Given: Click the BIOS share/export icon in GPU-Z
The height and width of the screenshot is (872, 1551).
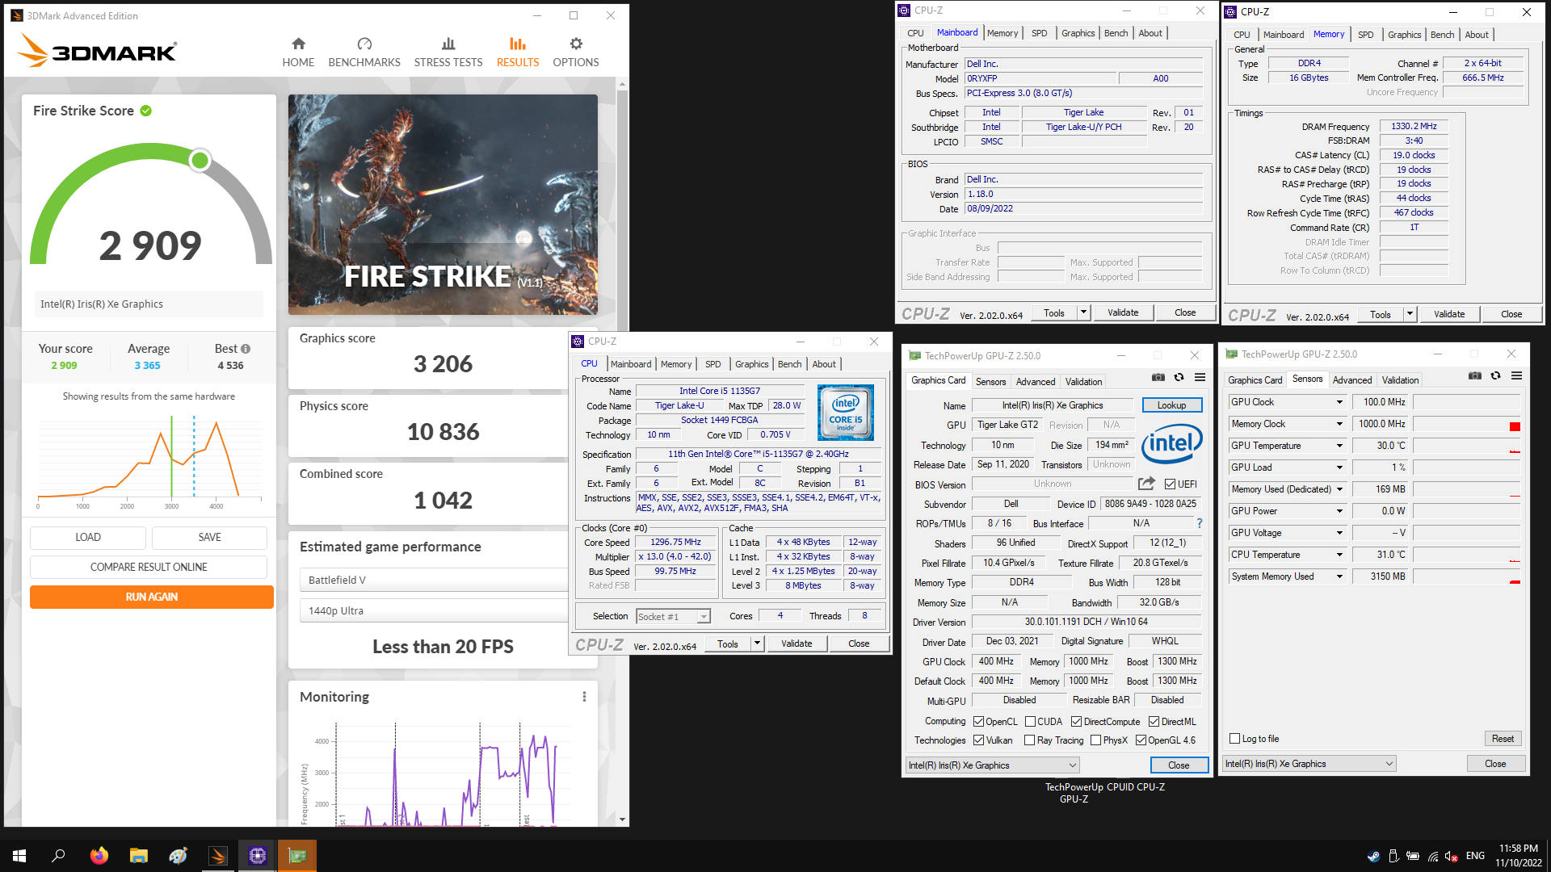Looking at the screenshot, I should point(1146,483).
